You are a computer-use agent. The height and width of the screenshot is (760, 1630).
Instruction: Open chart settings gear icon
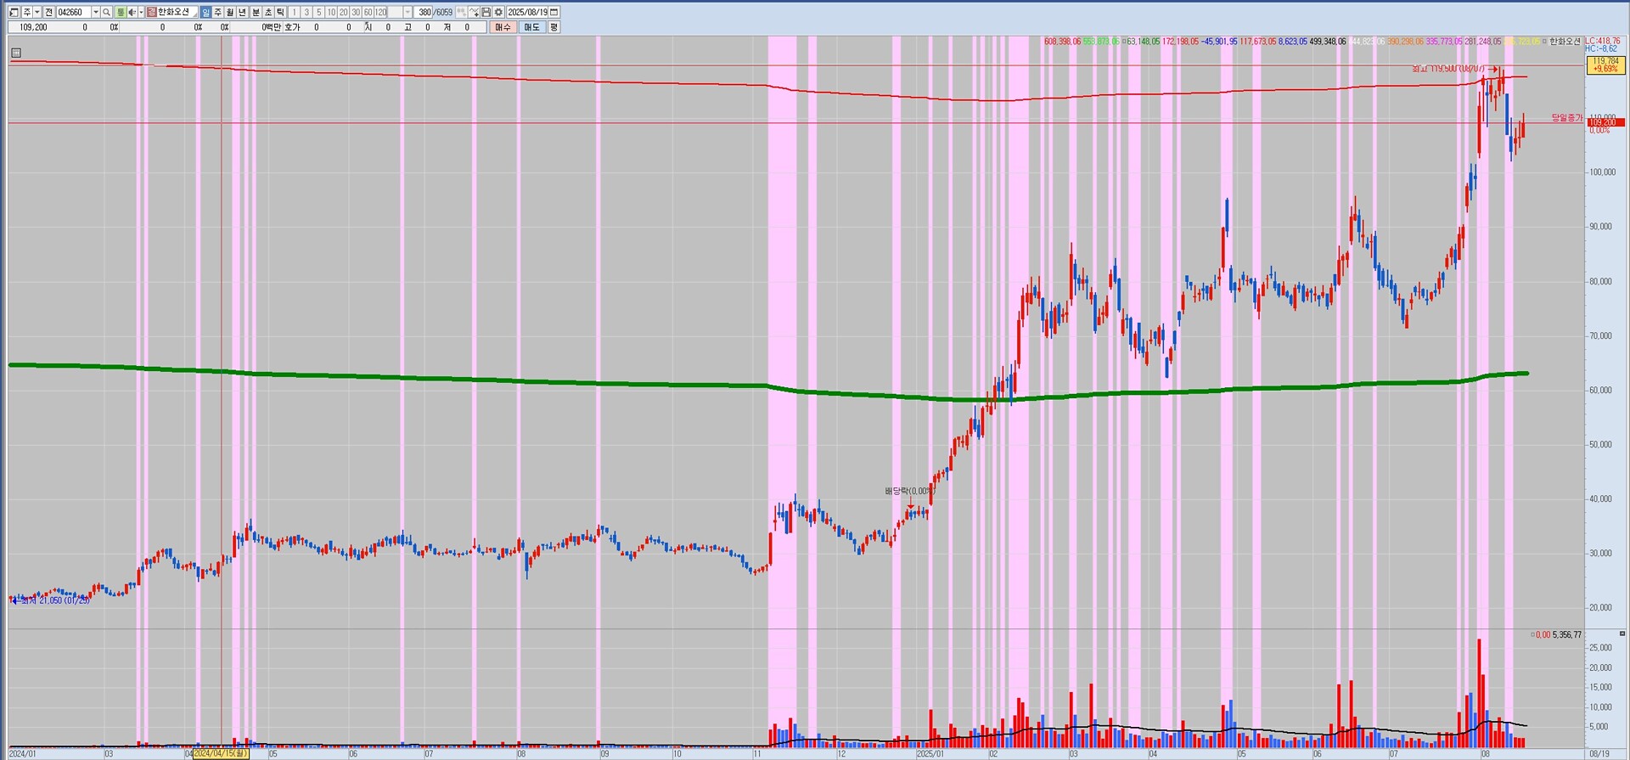tap(499, 12)
